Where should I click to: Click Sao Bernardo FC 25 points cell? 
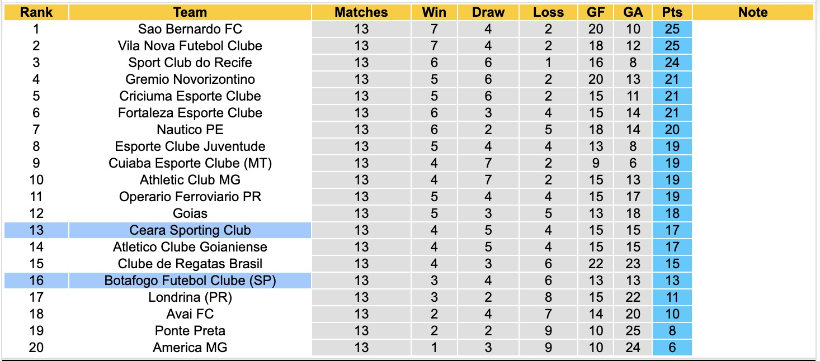click(672, 29)
